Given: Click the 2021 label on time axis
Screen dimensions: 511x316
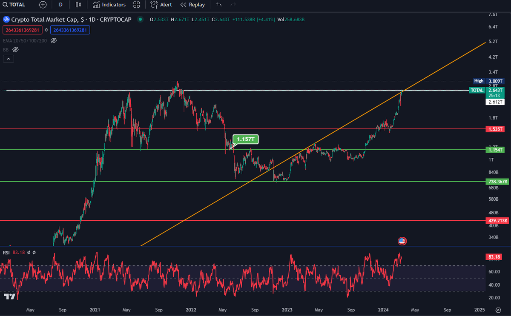Looking at the screenshot, I should point(94,310).
